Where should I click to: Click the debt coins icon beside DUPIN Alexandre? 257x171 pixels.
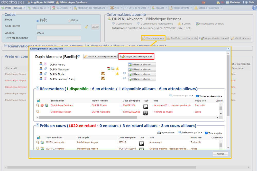(118, 69)
